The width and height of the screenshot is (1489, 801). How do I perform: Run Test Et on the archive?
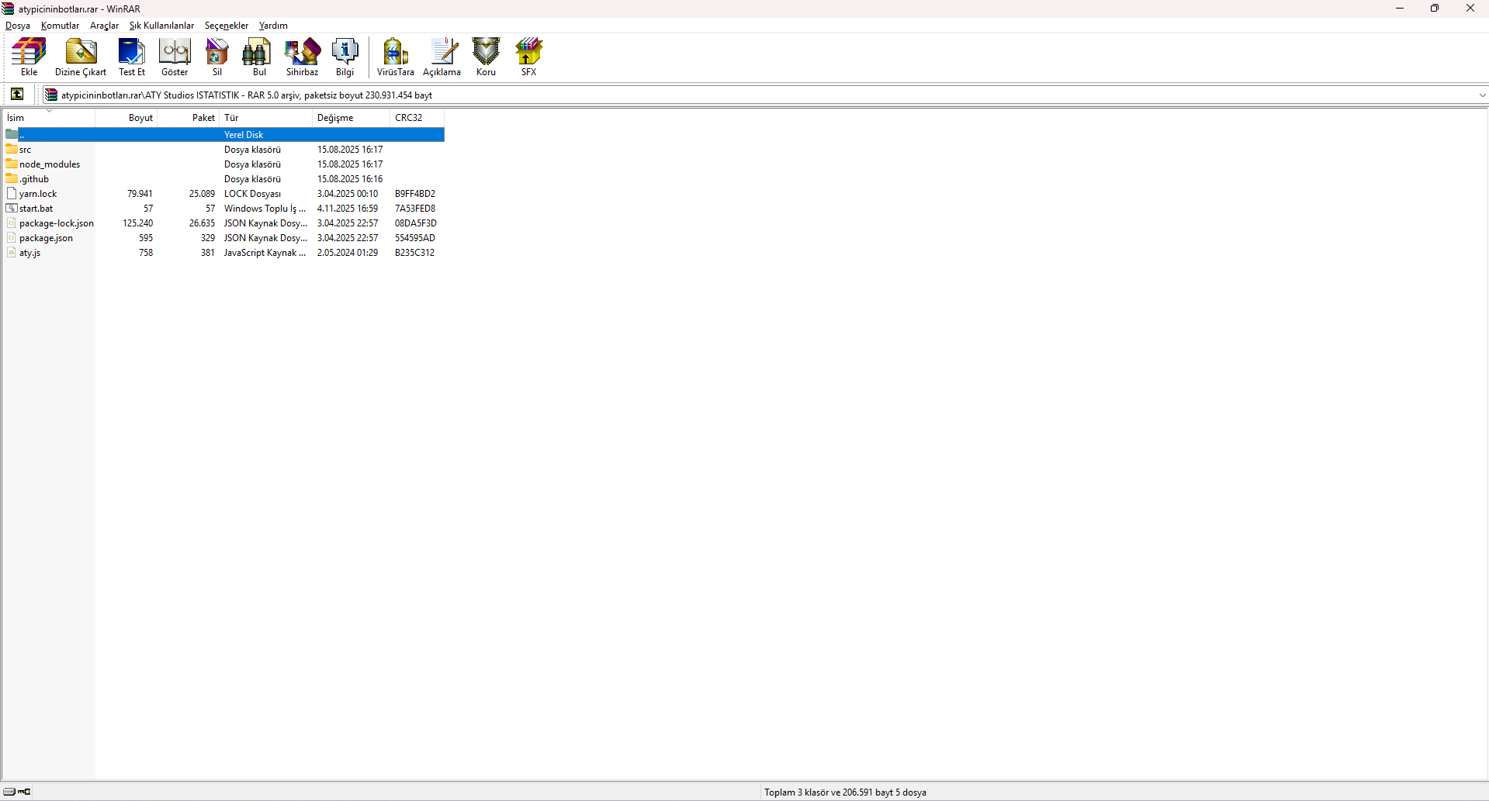tap(131, 57)
